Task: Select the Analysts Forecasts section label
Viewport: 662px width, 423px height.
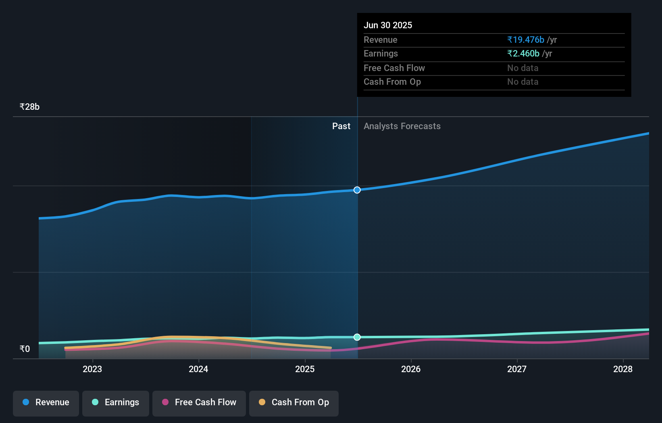Action: coord(402,126)
